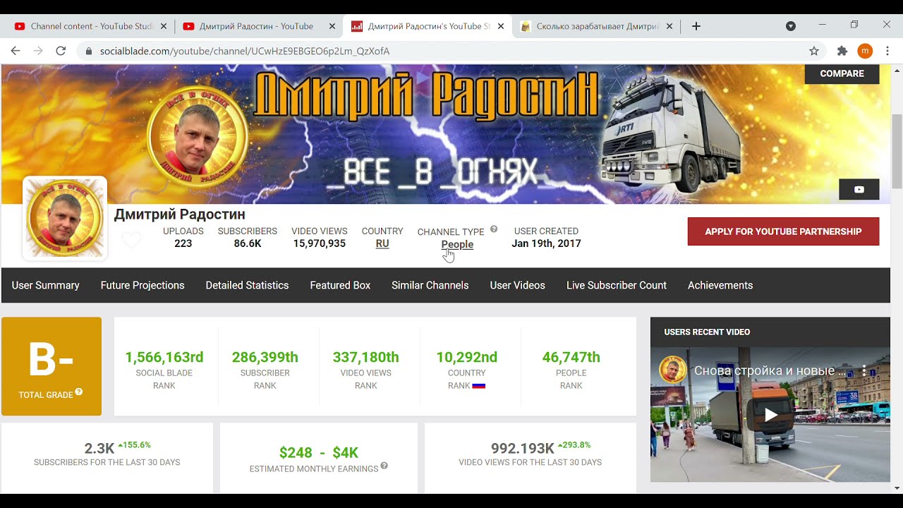Open the Chrome profile avatar

click(x=865, y=51)
